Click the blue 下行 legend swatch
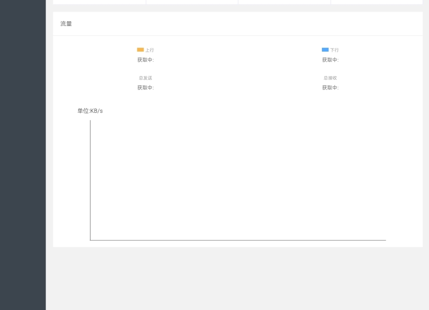Screen dimensions: 429x310 325,49
